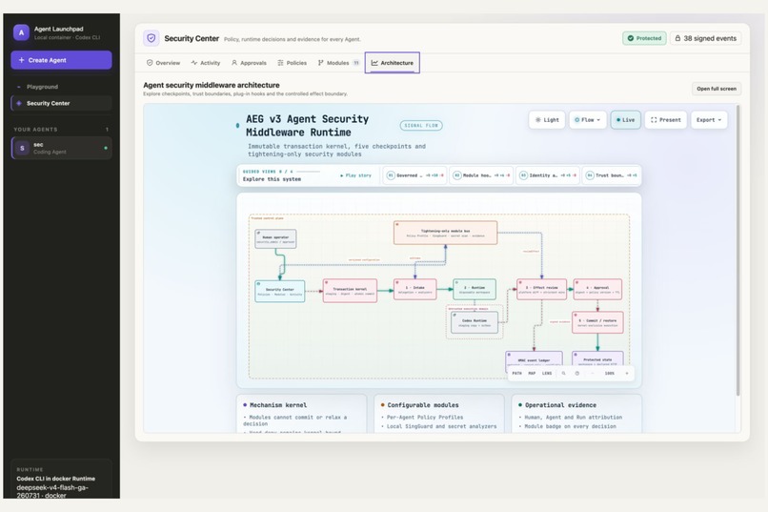Click the fullscreen brackets icon on Present

tap(654, 120)
